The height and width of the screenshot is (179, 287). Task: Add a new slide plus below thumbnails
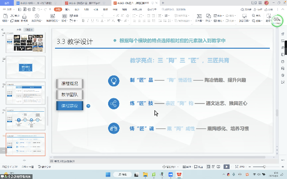(24, 160)
